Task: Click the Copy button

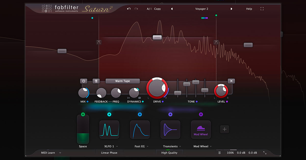Action: pyautogui.click(x=158, y=9)
